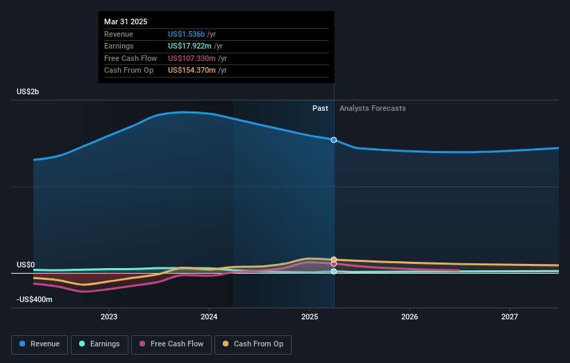570x363 pixels.
Task: Toggle the Free Cash Flow legend series
Action: 171,344
